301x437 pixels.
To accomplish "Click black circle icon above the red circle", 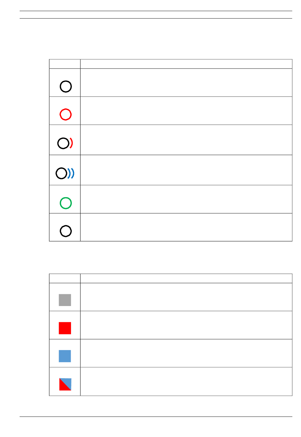I will tap(66, 86).
